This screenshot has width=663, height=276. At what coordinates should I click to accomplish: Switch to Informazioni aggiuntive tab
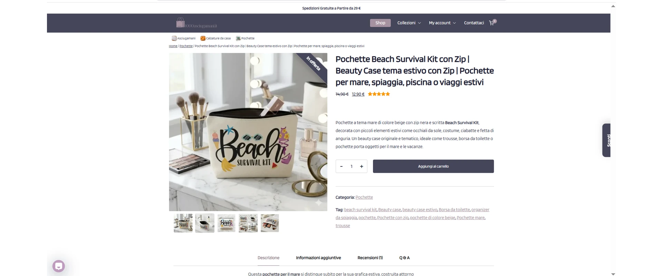point(318,258)
